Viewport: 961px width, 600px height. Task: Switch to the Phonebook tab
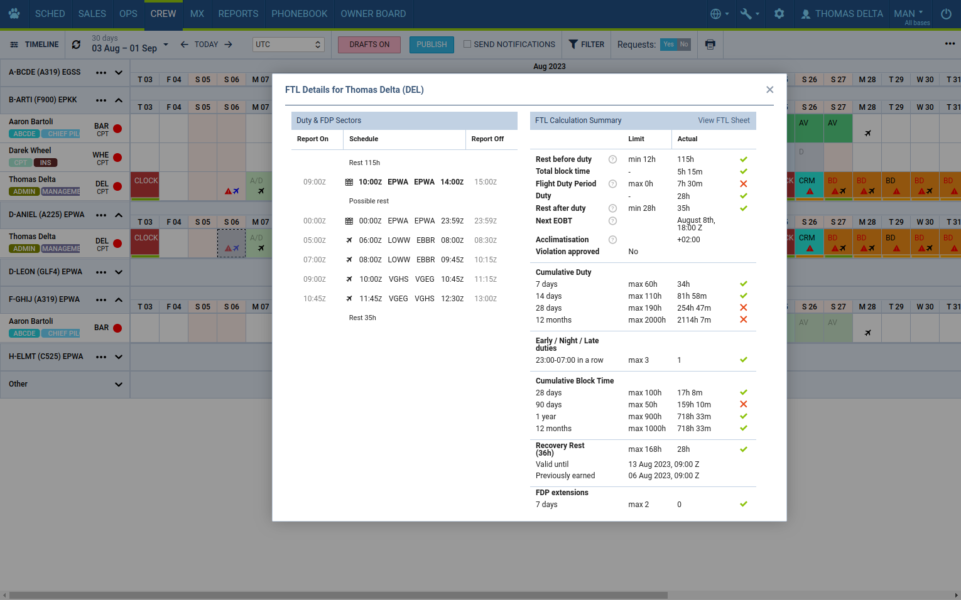point(299,14)
